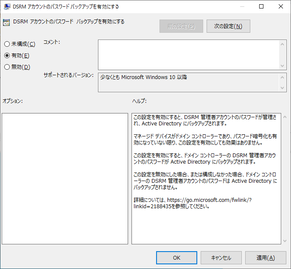Click the empty オプション panel

point(65,178)
